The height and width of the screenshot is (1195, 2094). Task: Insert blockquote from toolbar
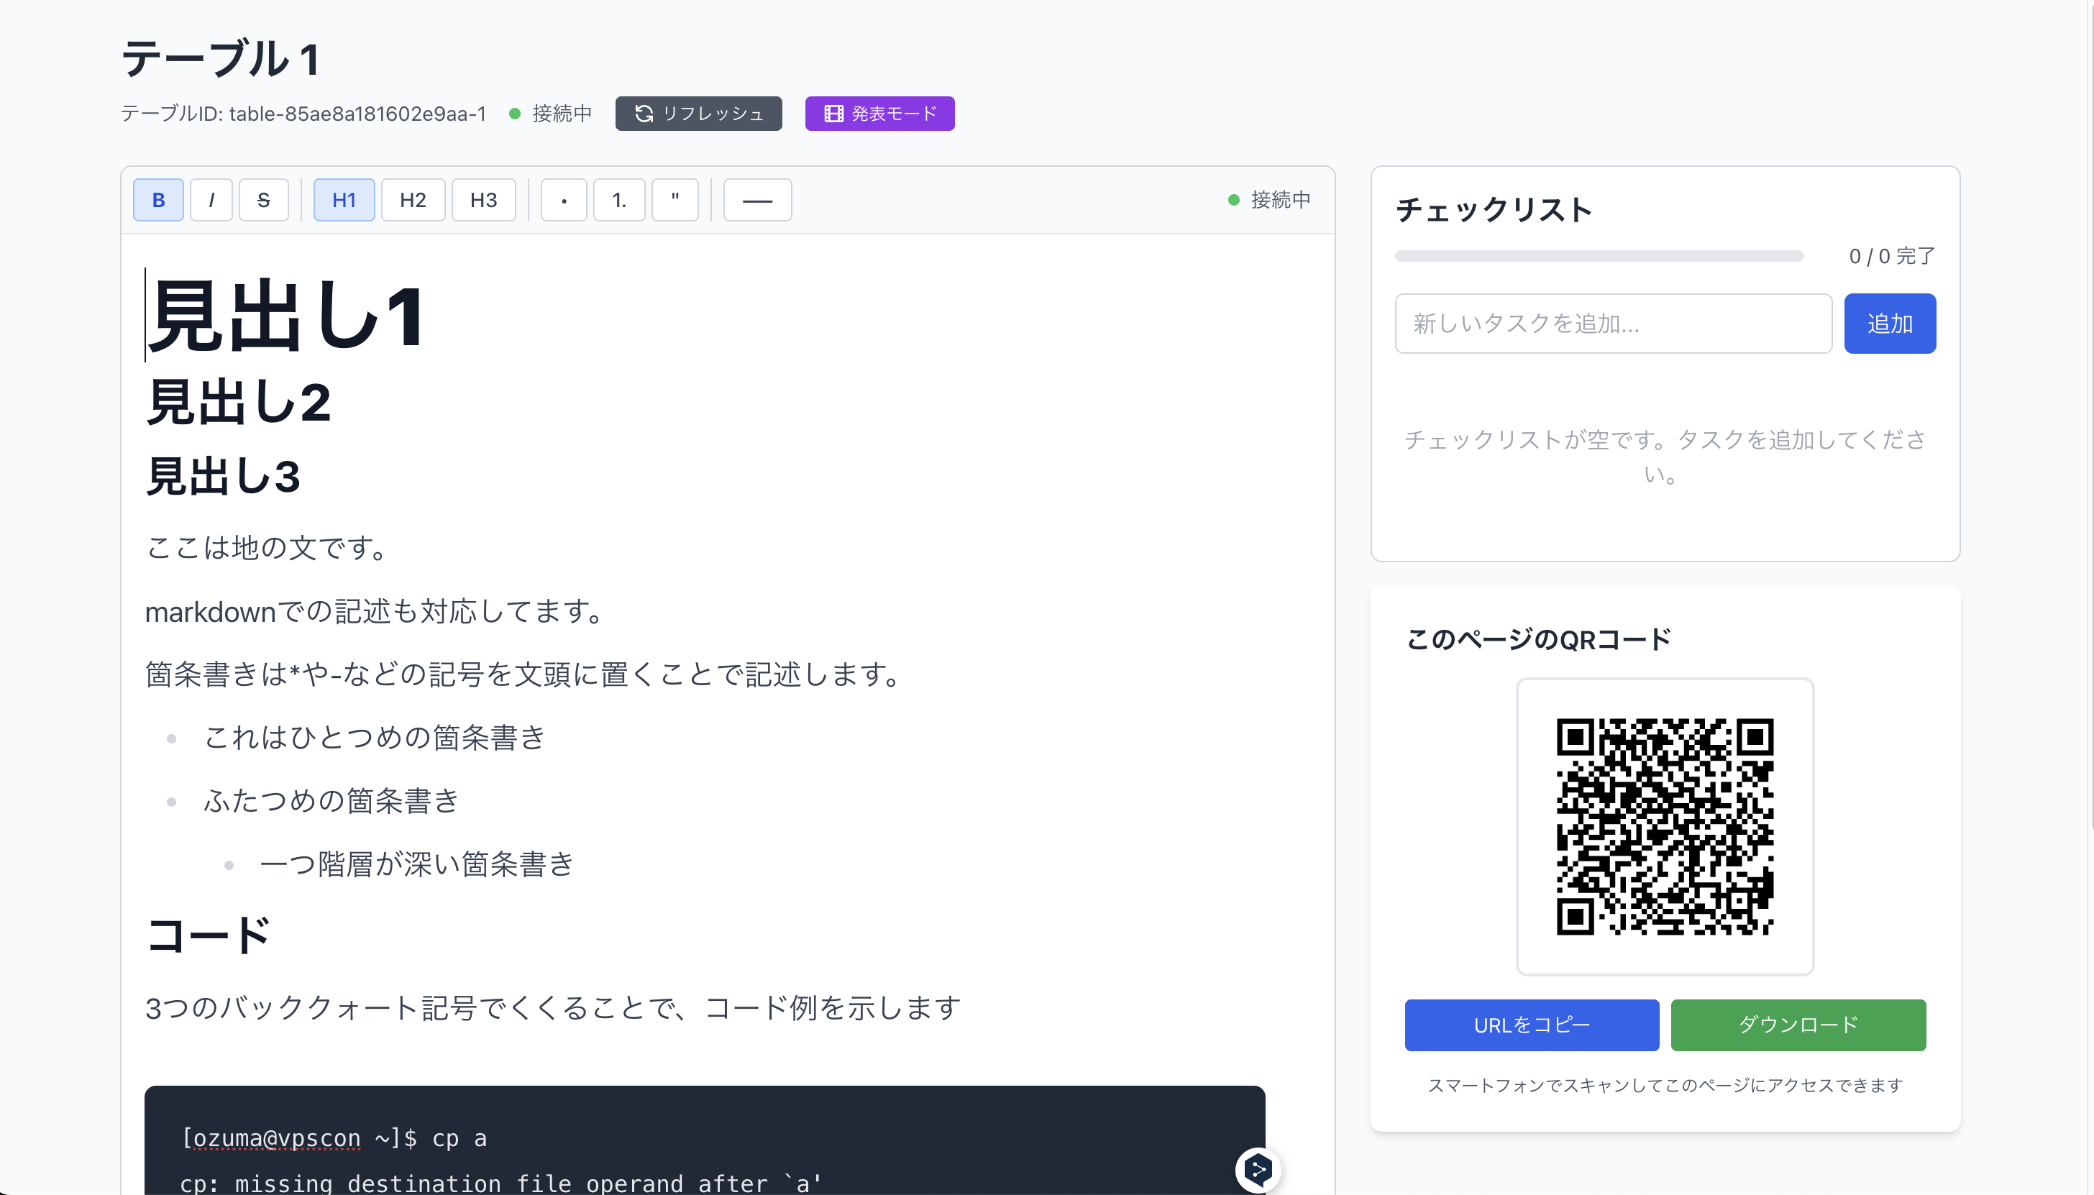pyautogui.click(x=675, y=201)
